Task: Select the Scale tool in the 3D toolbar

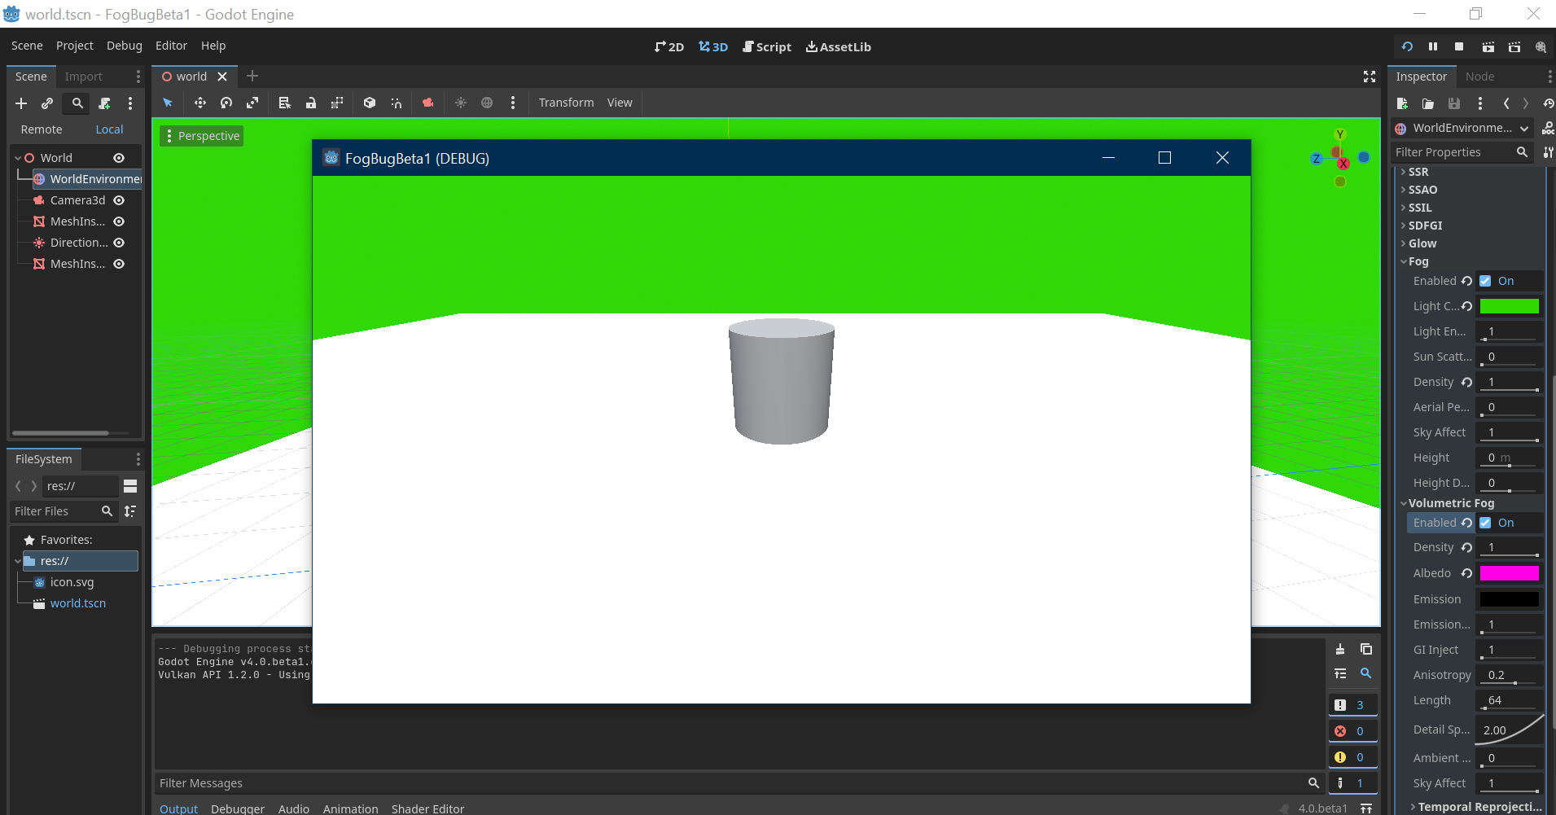Action: [253, 103]
